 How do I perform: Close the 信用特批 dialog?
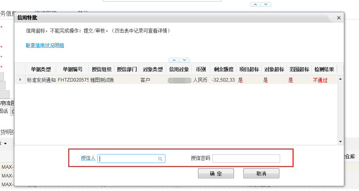point(339,18)
